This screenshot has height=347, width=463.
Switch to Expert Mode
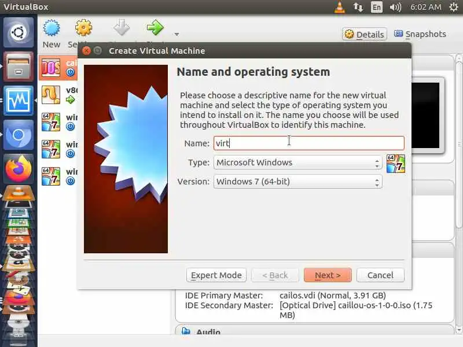[x=216, y=275]
